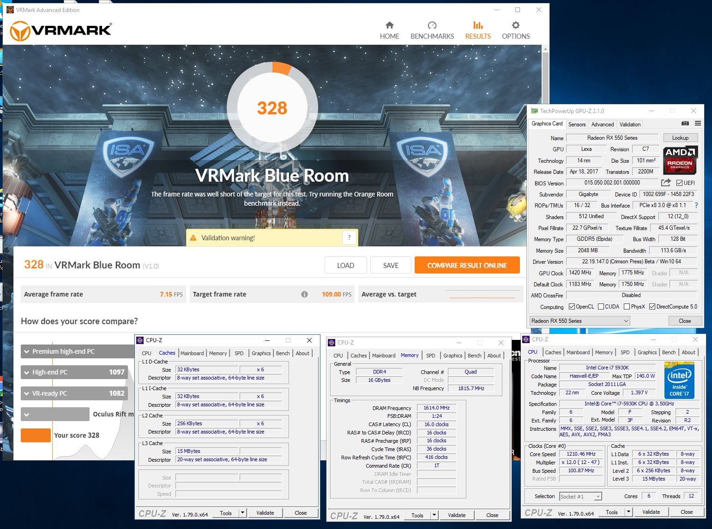The width and height of the screenshot is (712, 529).
Task: Click VRMark Advanced Edition title bar icon
Action: tap(10, 10)
